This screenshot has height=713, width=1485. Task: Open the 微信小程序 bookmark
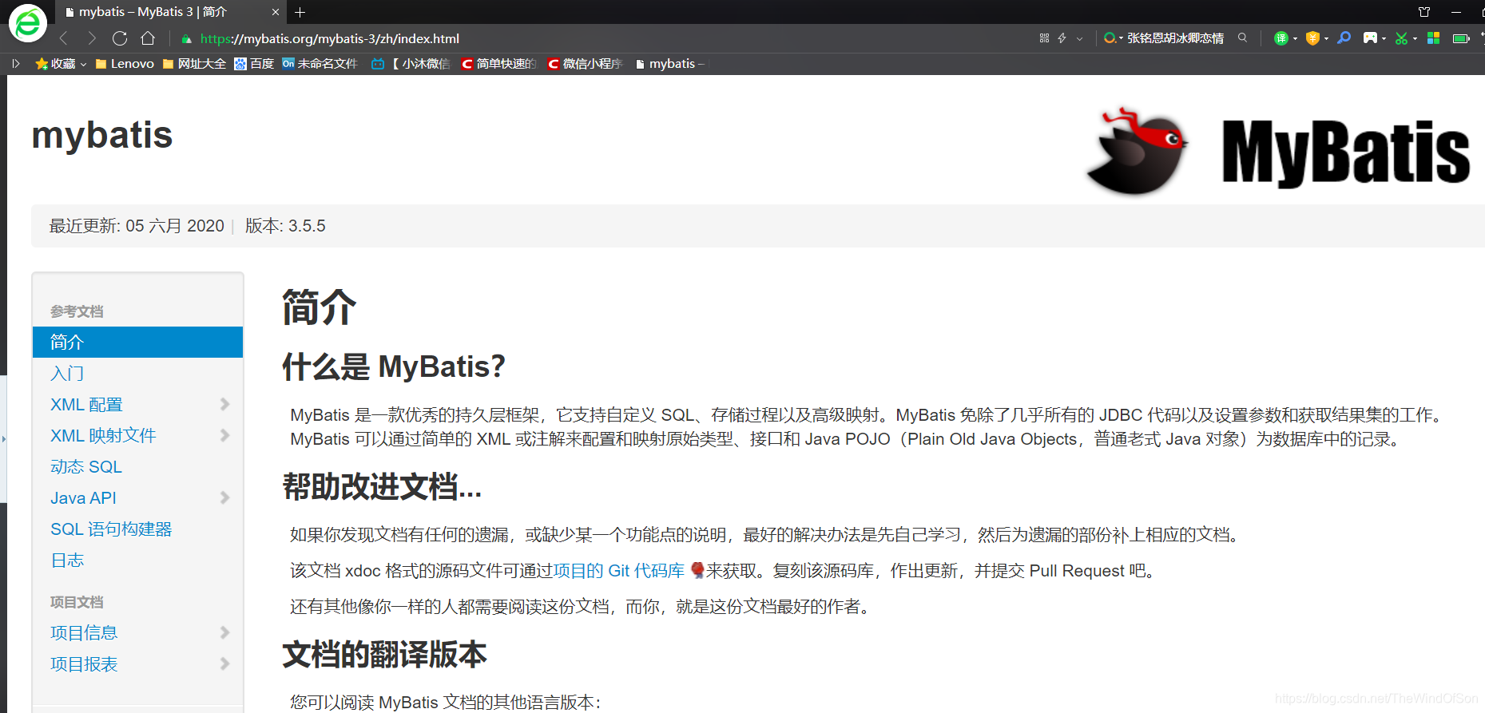pyautogui.click(x=585, y=63)
